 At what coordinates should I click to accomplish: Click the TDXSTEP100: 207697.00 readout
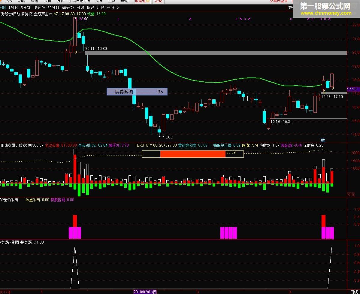tap(156, 145)
